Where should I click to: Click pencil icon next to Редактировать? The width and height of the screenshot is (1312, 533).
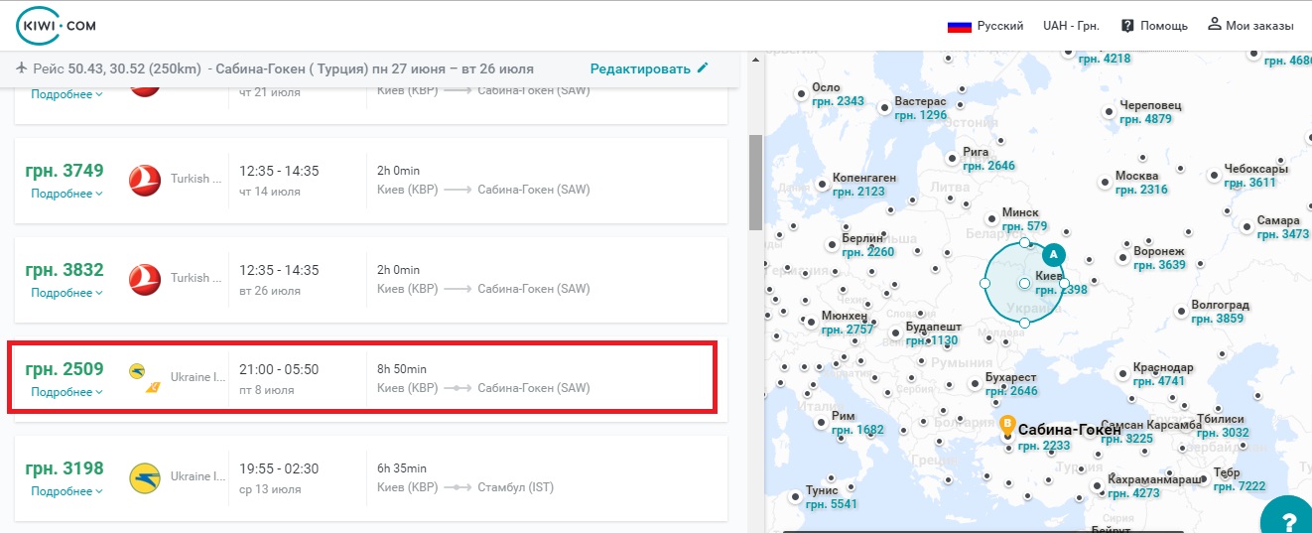tap(703, 67)
